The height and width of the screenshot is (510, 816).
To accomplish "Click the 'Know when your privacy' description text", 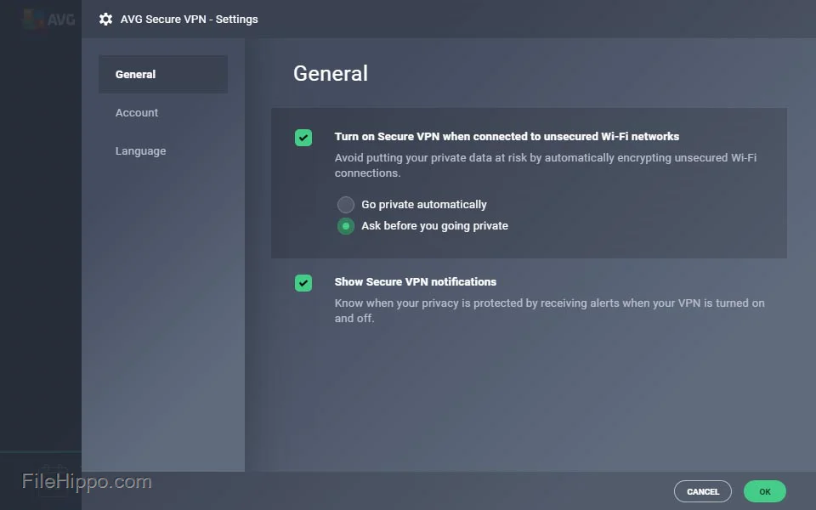I will 550,310.
